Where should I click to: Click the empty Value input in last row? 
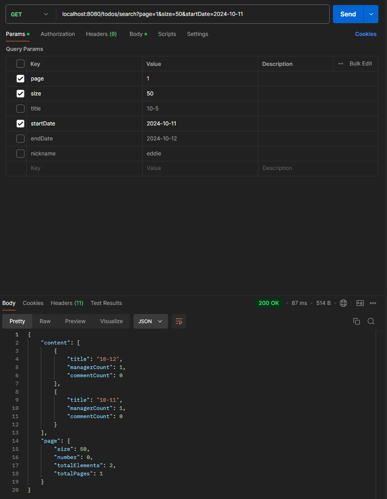[200, 168]
